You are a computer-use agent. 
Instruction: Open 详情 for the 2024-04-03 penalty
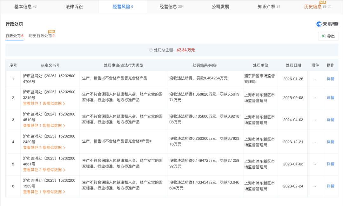point(330,120)
